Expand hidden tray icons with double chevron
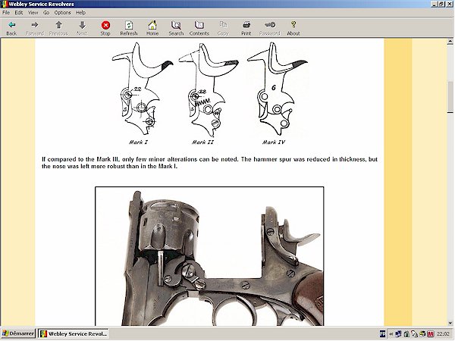The width and height of the screenshot is (455, 341). tap(391, 333)
